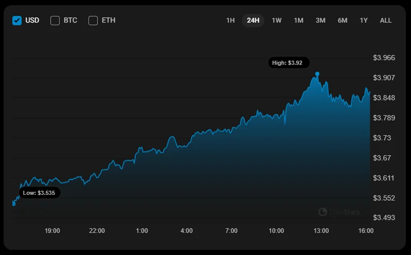Show the 1M time range
The width and height of the screenshot is (411, 255).
coord(298,21)
